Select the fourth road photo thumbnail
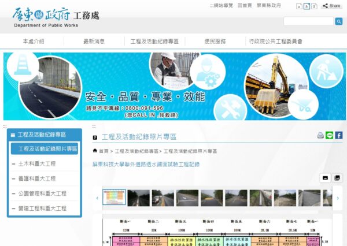Viewport: 347px width, 246px height. [x=187, y=198]
